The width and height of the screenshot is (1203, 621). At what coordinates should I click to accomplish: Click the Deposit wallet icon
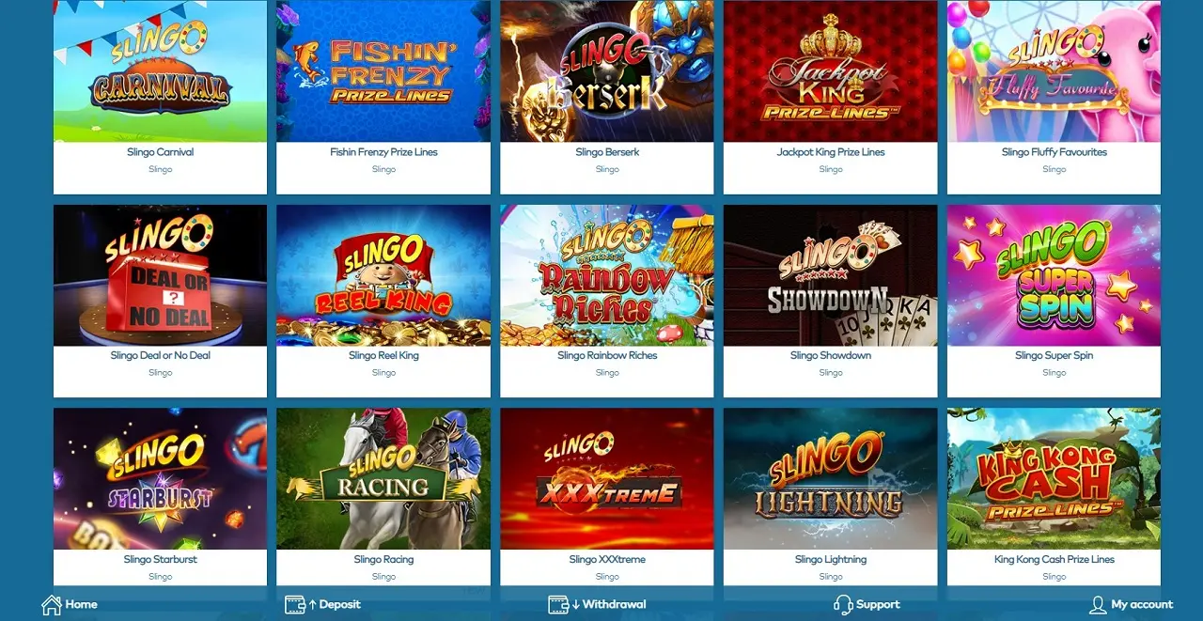coord(295,605)
